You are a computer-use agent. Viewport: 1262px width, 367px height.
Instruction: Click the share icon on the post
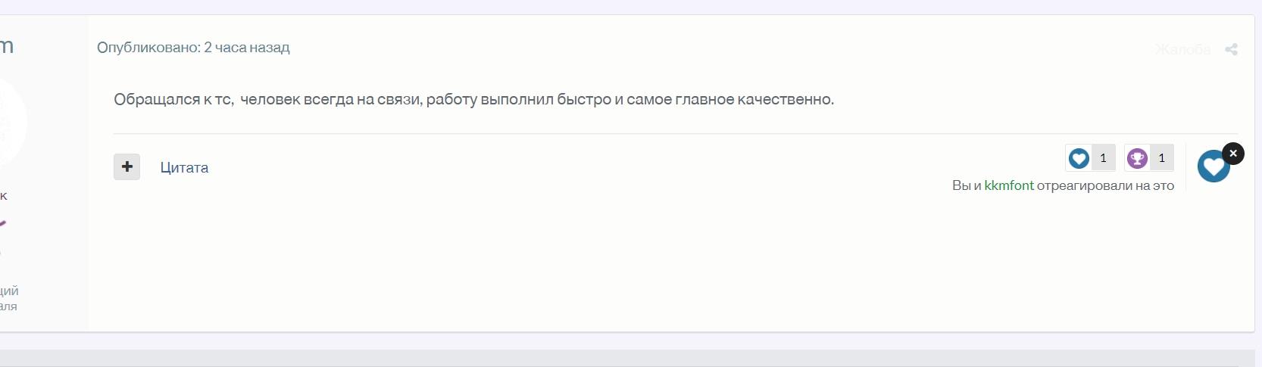[x=1231, y=49]
